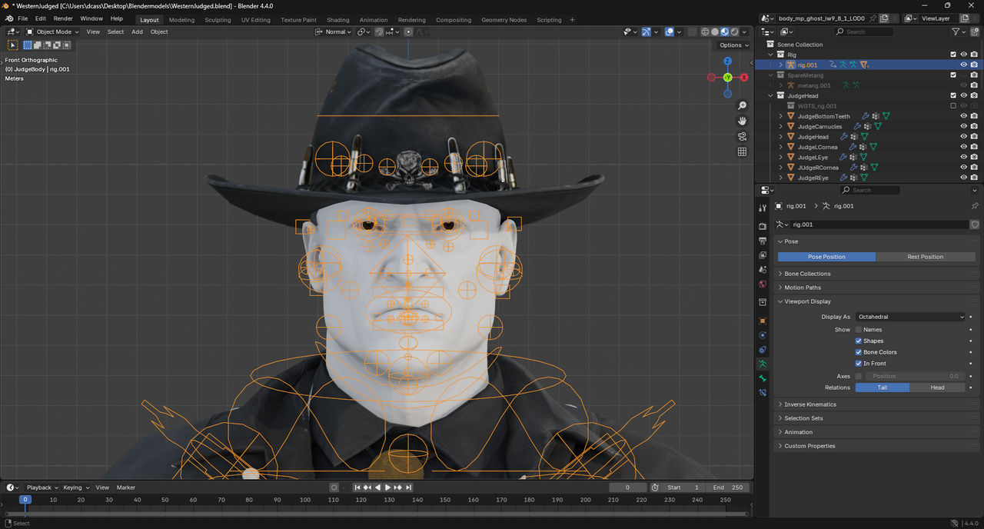The height and width of the screenshot is (529, 984).
Task: Open the Render properties tab
Action: tap(763, 227)
